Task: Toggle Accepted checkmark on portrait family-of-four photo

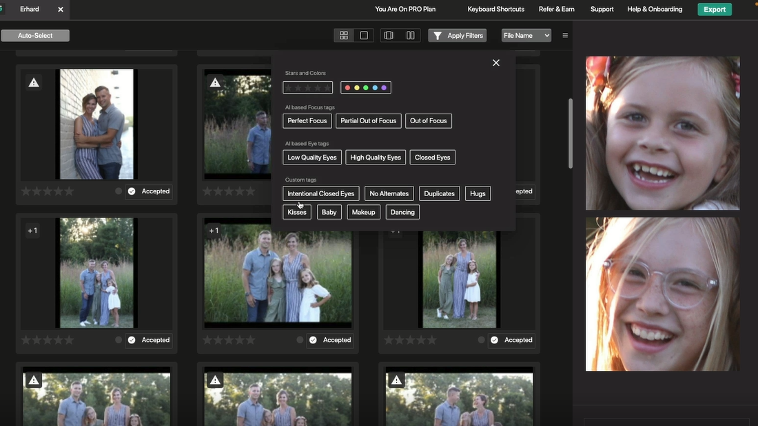Action: pyautogui.click(x=132, y=340)
